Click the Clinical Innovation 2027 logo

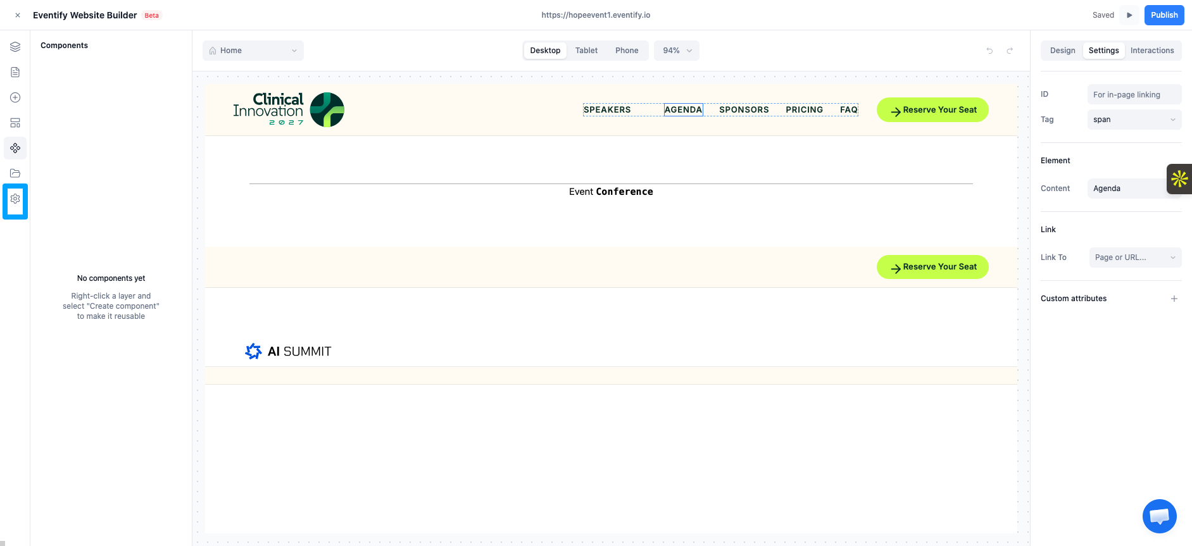[x=289, y=109]
